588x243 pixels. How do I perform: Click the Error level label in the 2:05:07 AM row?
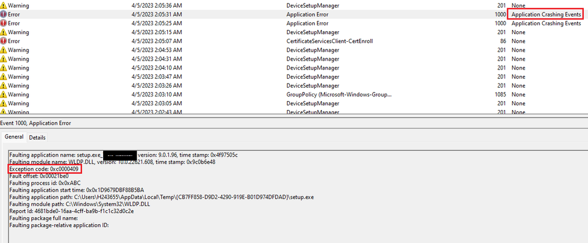(14, 41)
